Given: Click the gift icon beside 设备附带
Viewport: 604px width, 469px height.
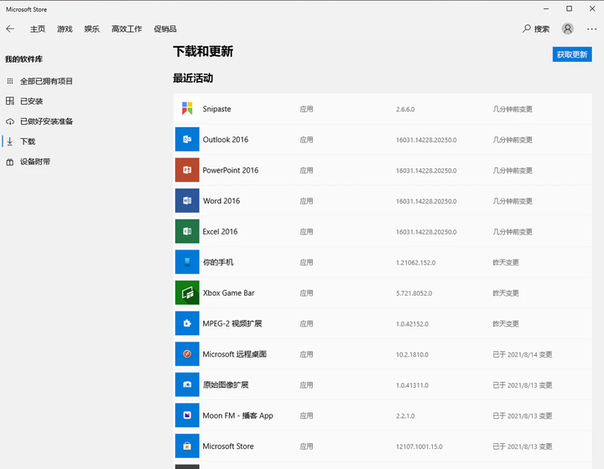Looking at the screenshot, I should (x=10, y=162).
